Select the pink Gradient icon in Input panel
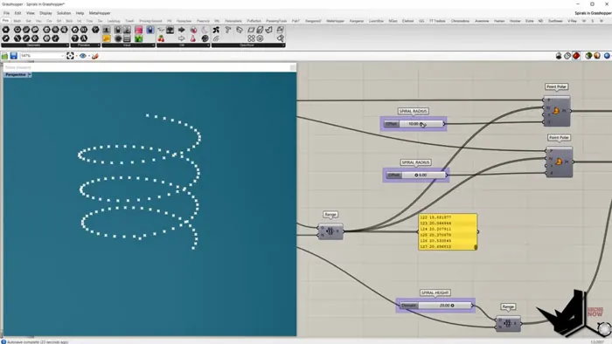This screenshot has width=612, height=344. pos(138,30)
